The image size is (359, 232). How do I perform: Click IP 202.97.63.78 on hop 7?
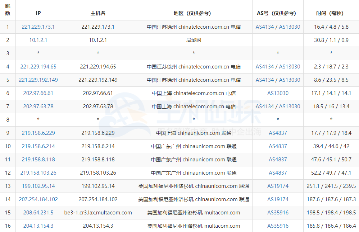[x=38, y=106]
